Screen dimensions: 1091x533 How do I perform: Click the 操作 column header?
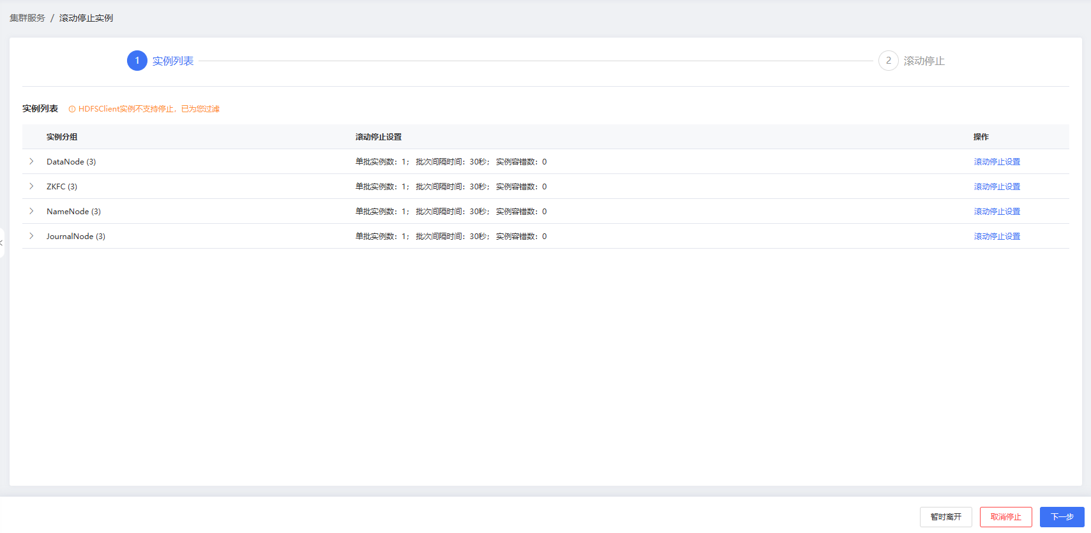coord(981,137)
